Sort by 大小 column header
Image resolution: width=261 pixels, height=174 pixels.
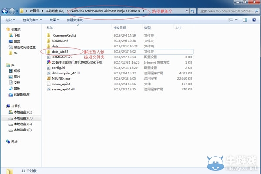tap(178, 28)
